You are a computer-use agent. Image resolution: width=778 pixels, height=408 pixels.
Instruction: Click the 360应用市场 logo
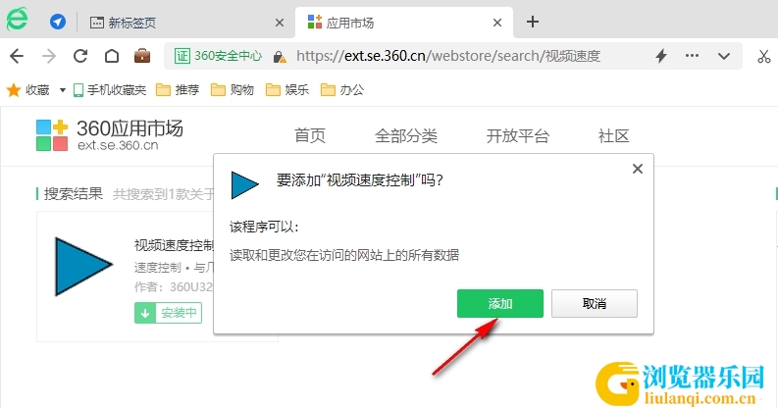coord(110,134)
